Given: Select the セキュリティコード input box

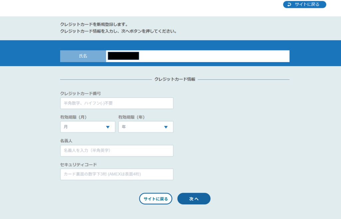Looking at the screenshot, I should pyautogui.click(x=117, y=174).
